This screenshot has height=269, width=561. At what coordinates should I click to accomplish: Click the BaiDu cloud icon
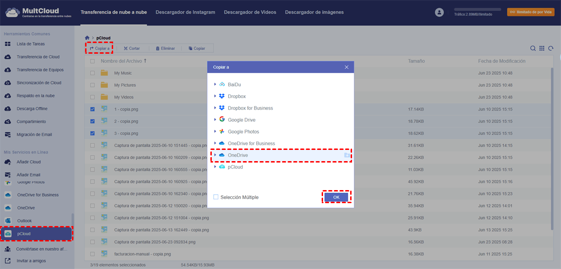coord(222,85)
